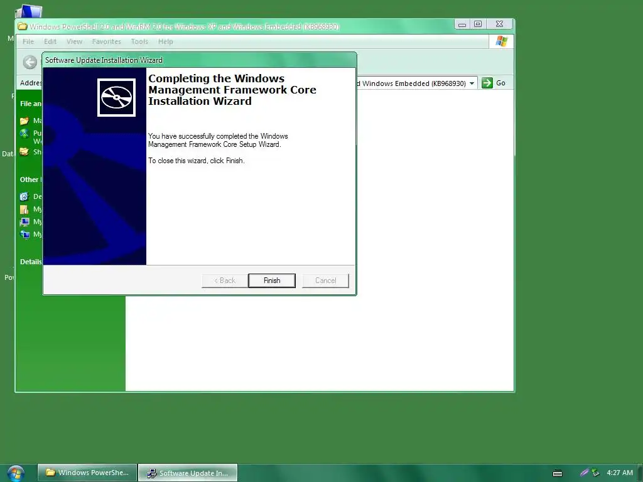Click the make new folder icon in sidebar
Screen dimensions: 643x482
[24, 120]
